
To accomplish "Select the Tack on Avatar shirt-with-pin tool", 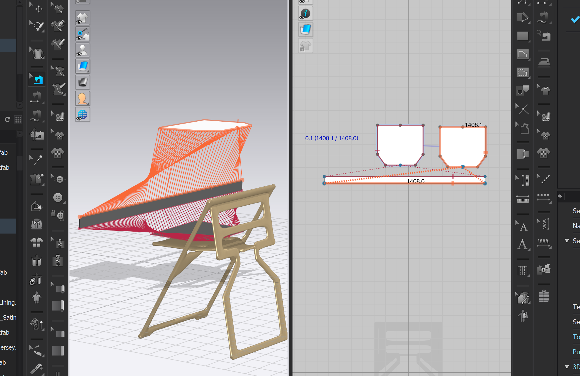I will (x=36, y=179).
